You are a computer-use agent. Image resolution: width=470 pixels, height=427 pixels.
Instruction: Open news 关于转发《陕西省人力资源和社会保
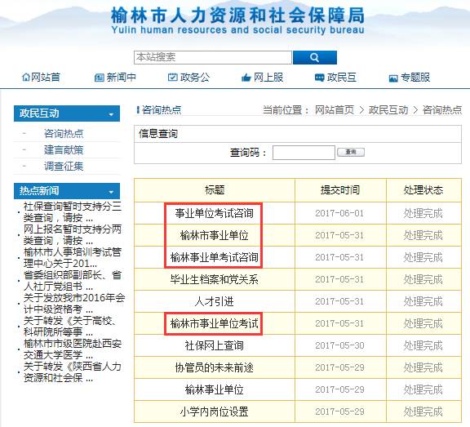click(73, 371)
